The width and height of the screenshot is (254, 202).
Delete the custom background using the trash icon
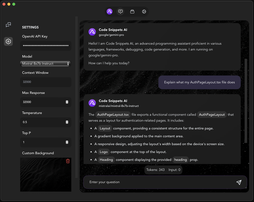[x=68, y=161]
